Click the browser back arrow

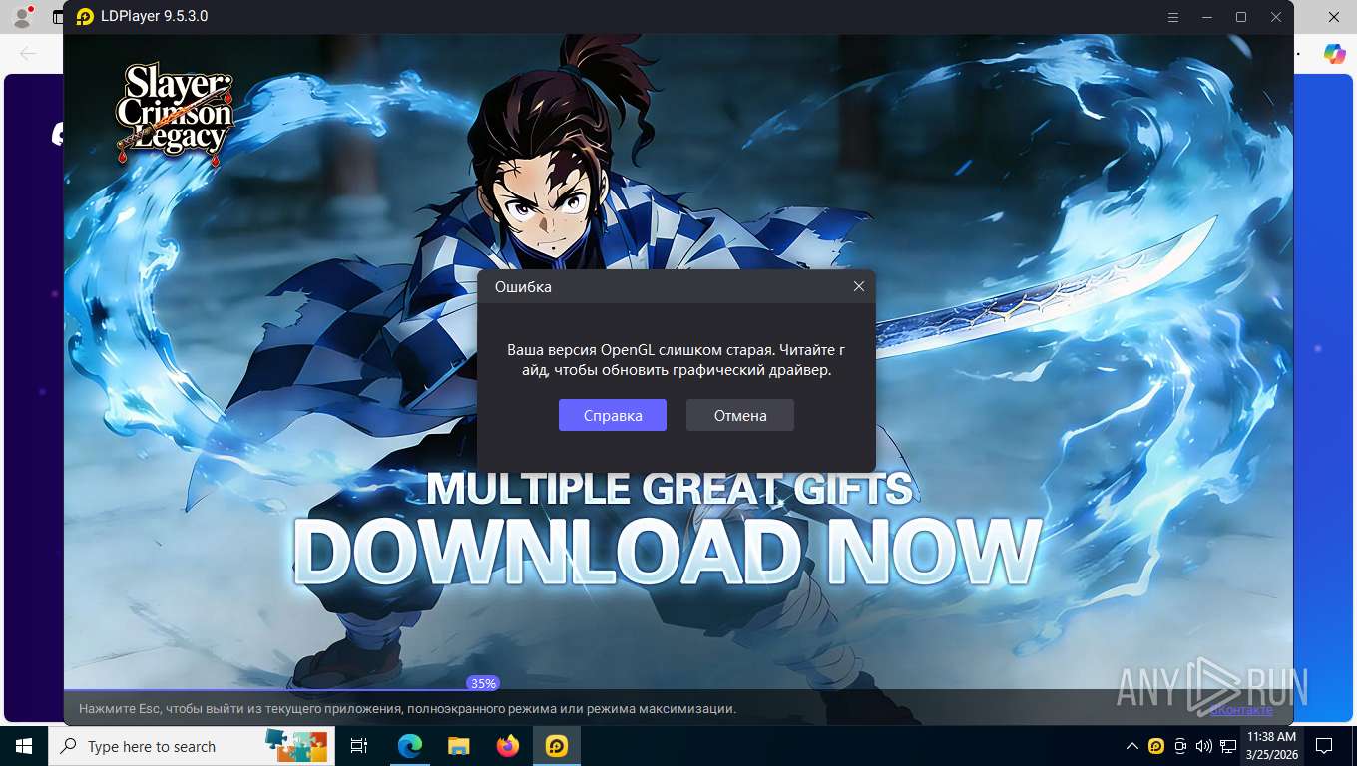pos(27,54)
